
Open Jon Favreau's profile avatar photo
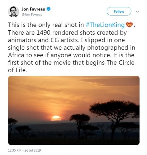[14, 12]
